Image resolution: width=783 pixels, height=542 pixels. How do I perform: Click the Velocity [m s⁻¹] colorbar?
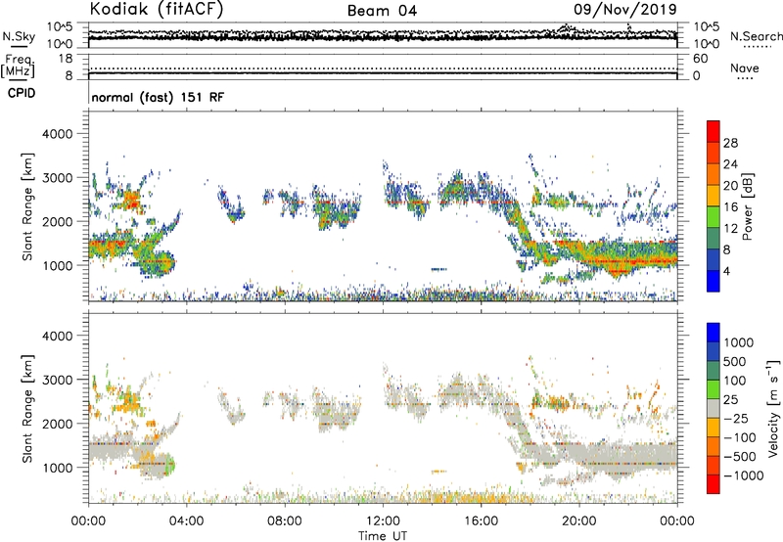point(714,408)
